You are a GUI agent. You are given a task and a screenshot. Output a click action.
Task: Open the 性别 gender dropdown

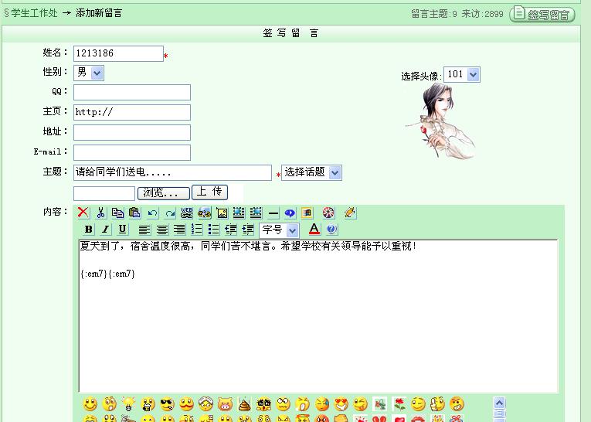coord(89,73)
